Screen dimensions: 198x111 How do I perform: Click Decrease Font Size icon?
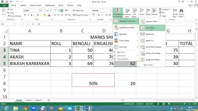click(x=51, y=10)
